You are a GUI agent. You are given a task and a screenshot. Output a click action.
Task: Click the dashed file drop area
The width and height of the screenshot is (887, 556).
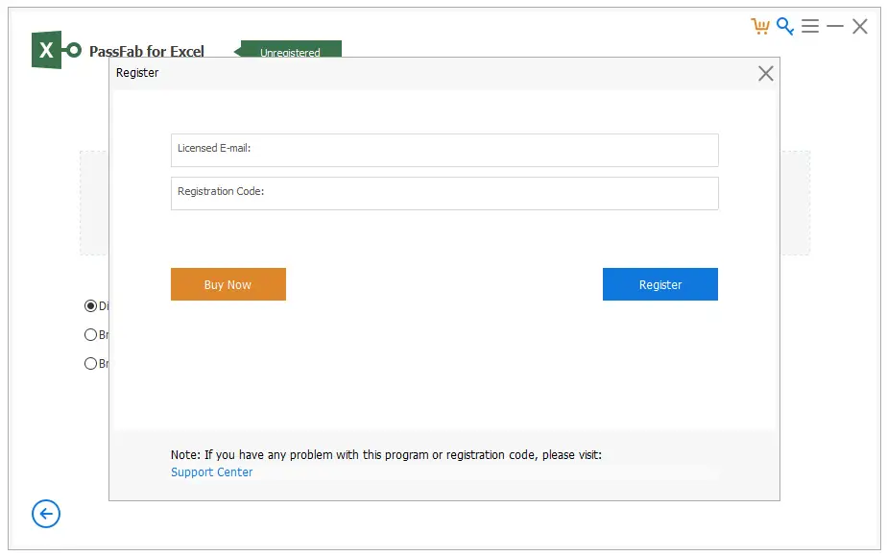pos(96,202)
